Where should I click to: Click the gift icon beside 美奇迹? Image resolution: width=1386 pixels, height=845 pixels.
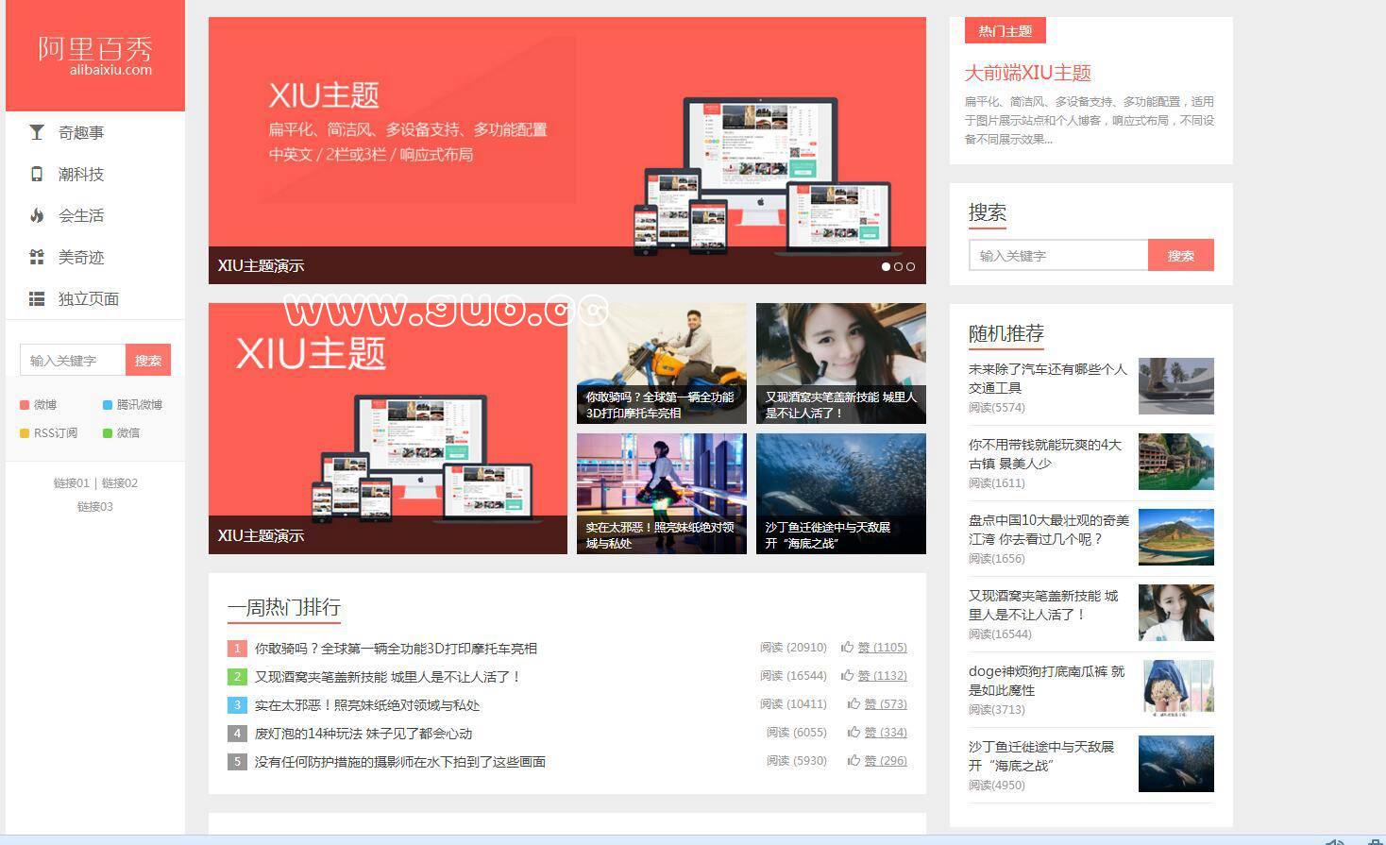[x=37, y=257]
